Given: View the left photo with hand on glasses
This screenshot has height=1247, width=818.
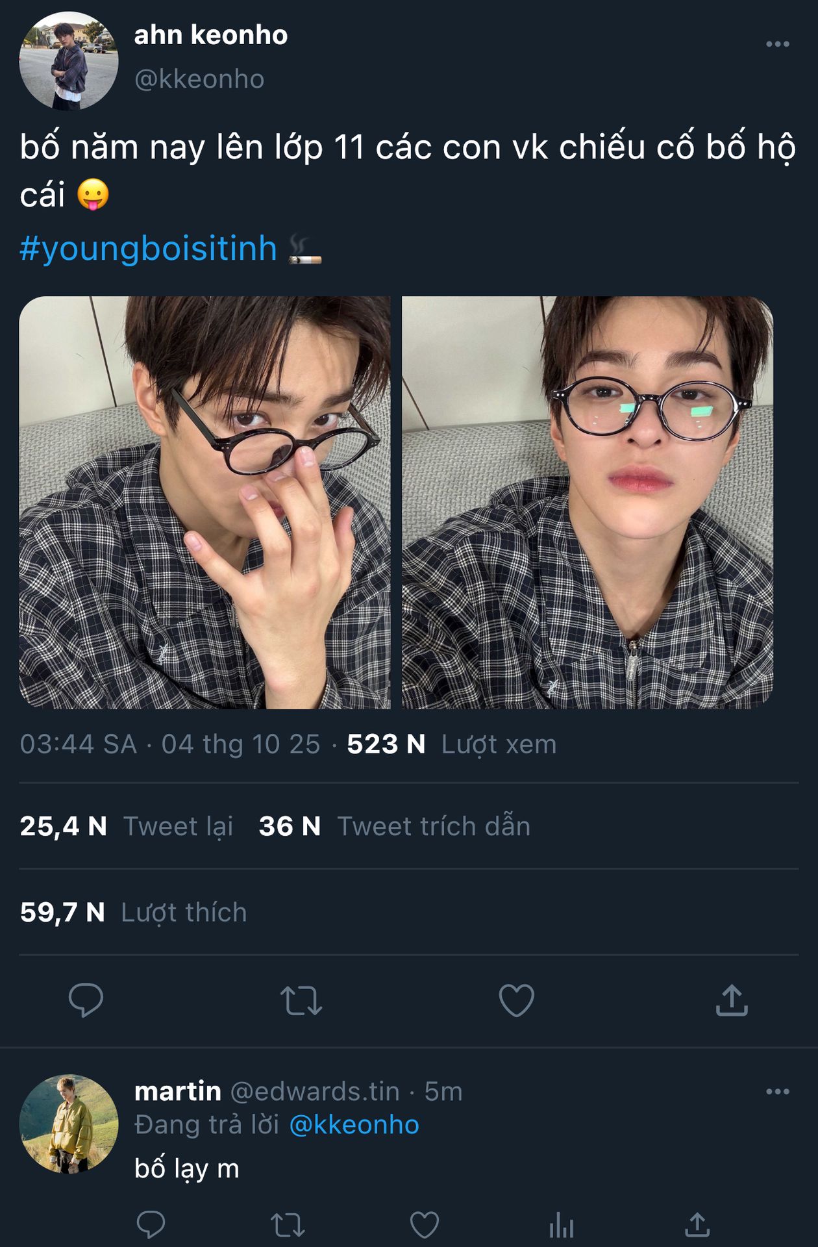Looking at the screenshot, I should pos(204,502).
